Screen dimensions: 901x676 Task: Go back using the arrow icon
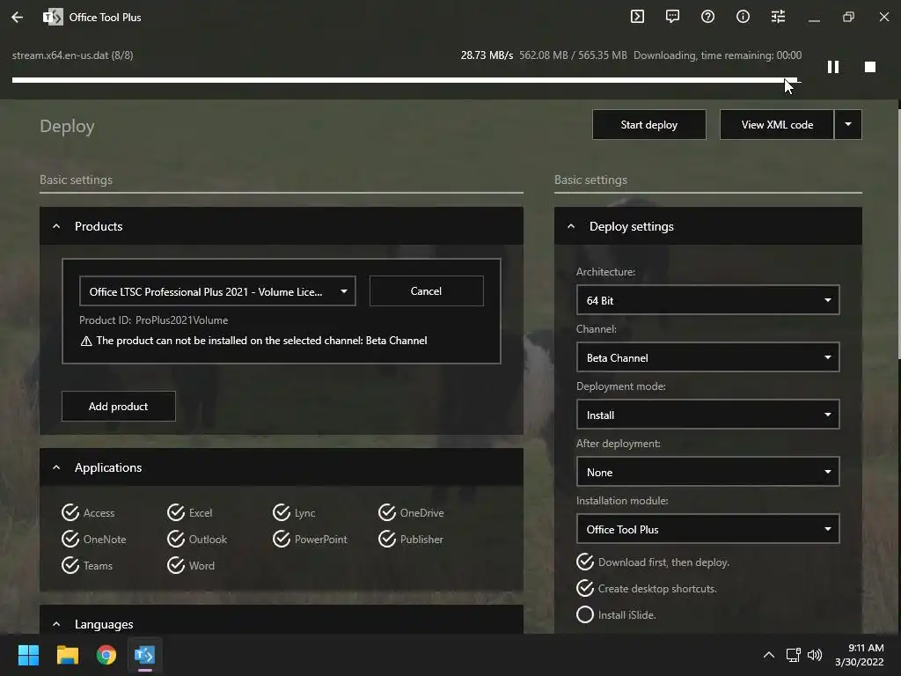coord(18,18)
